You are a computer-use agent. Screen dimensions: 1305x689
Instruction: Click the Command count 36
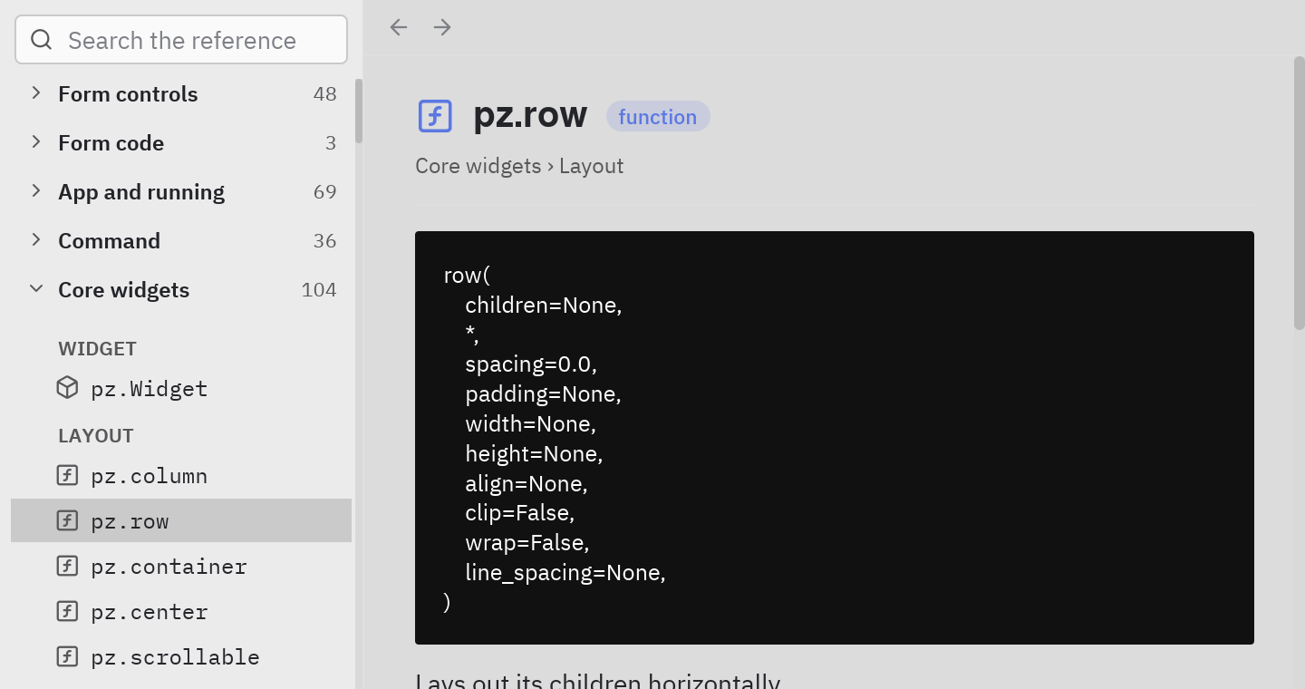pos(324,240)
